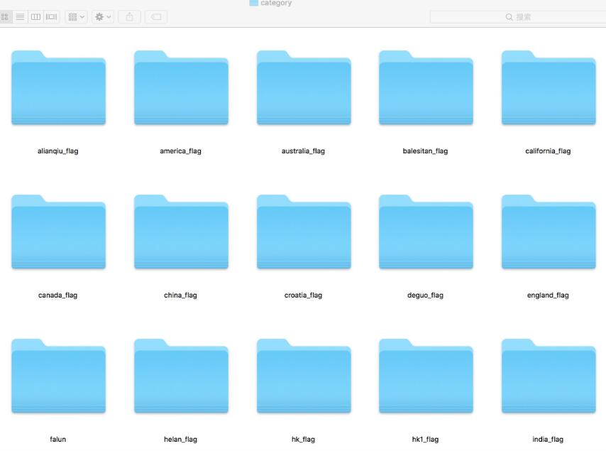This screenshot has height=451, width=606.
Task: Select the california_flag folder icon
Action: pyautogui.click(x=549, y=88)
